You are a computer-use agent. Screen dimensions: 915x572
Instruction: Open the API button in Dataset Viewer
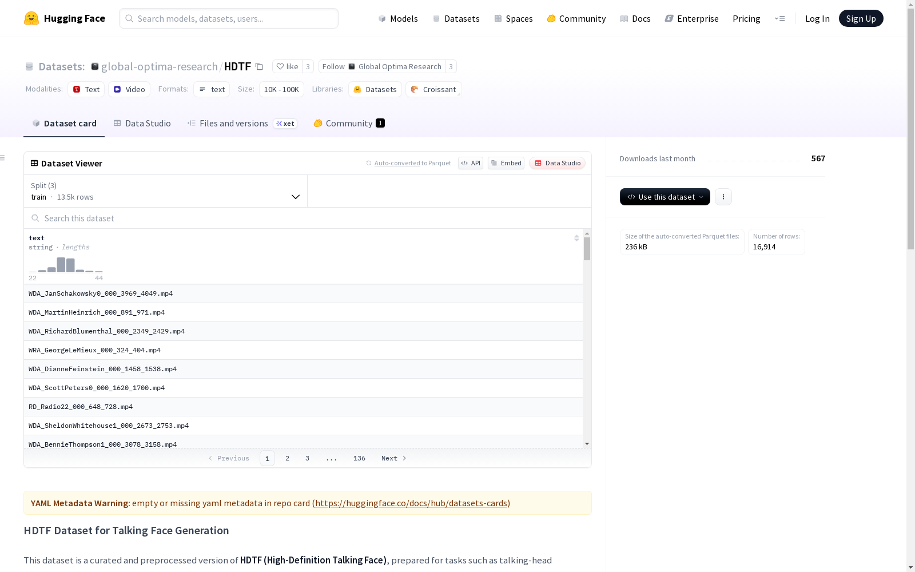[471, 163]
